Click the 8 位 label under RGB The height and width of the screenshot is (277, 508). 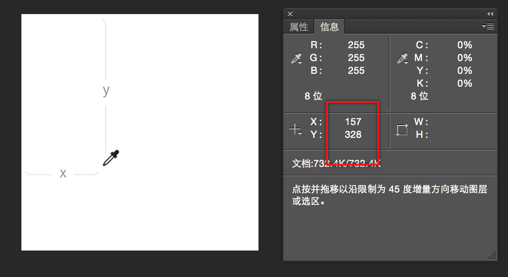pos(313,96)
